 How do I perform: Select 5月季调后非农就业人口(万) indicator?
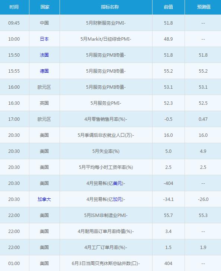click(x=106, y=135)
